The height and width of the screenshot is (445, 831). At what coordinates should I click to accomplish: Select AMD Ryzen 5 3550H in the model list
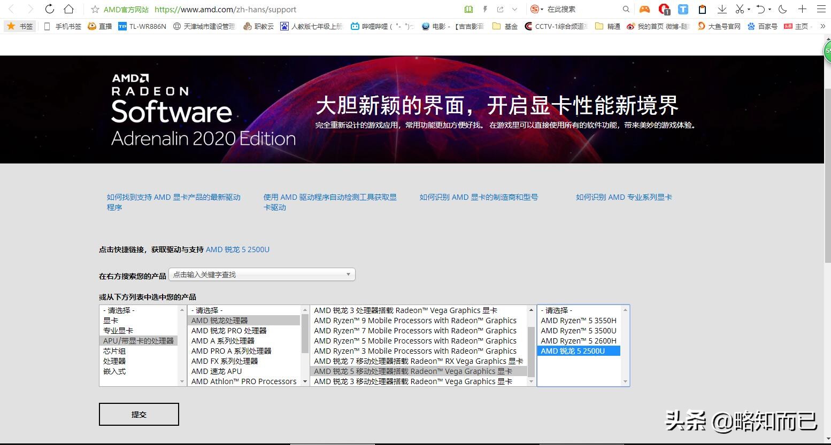(579, 320)
